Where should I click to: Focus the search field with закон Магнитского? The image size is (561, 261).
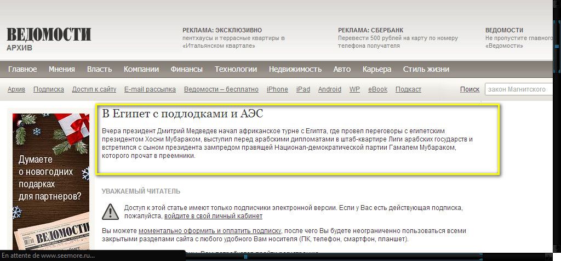518,89
